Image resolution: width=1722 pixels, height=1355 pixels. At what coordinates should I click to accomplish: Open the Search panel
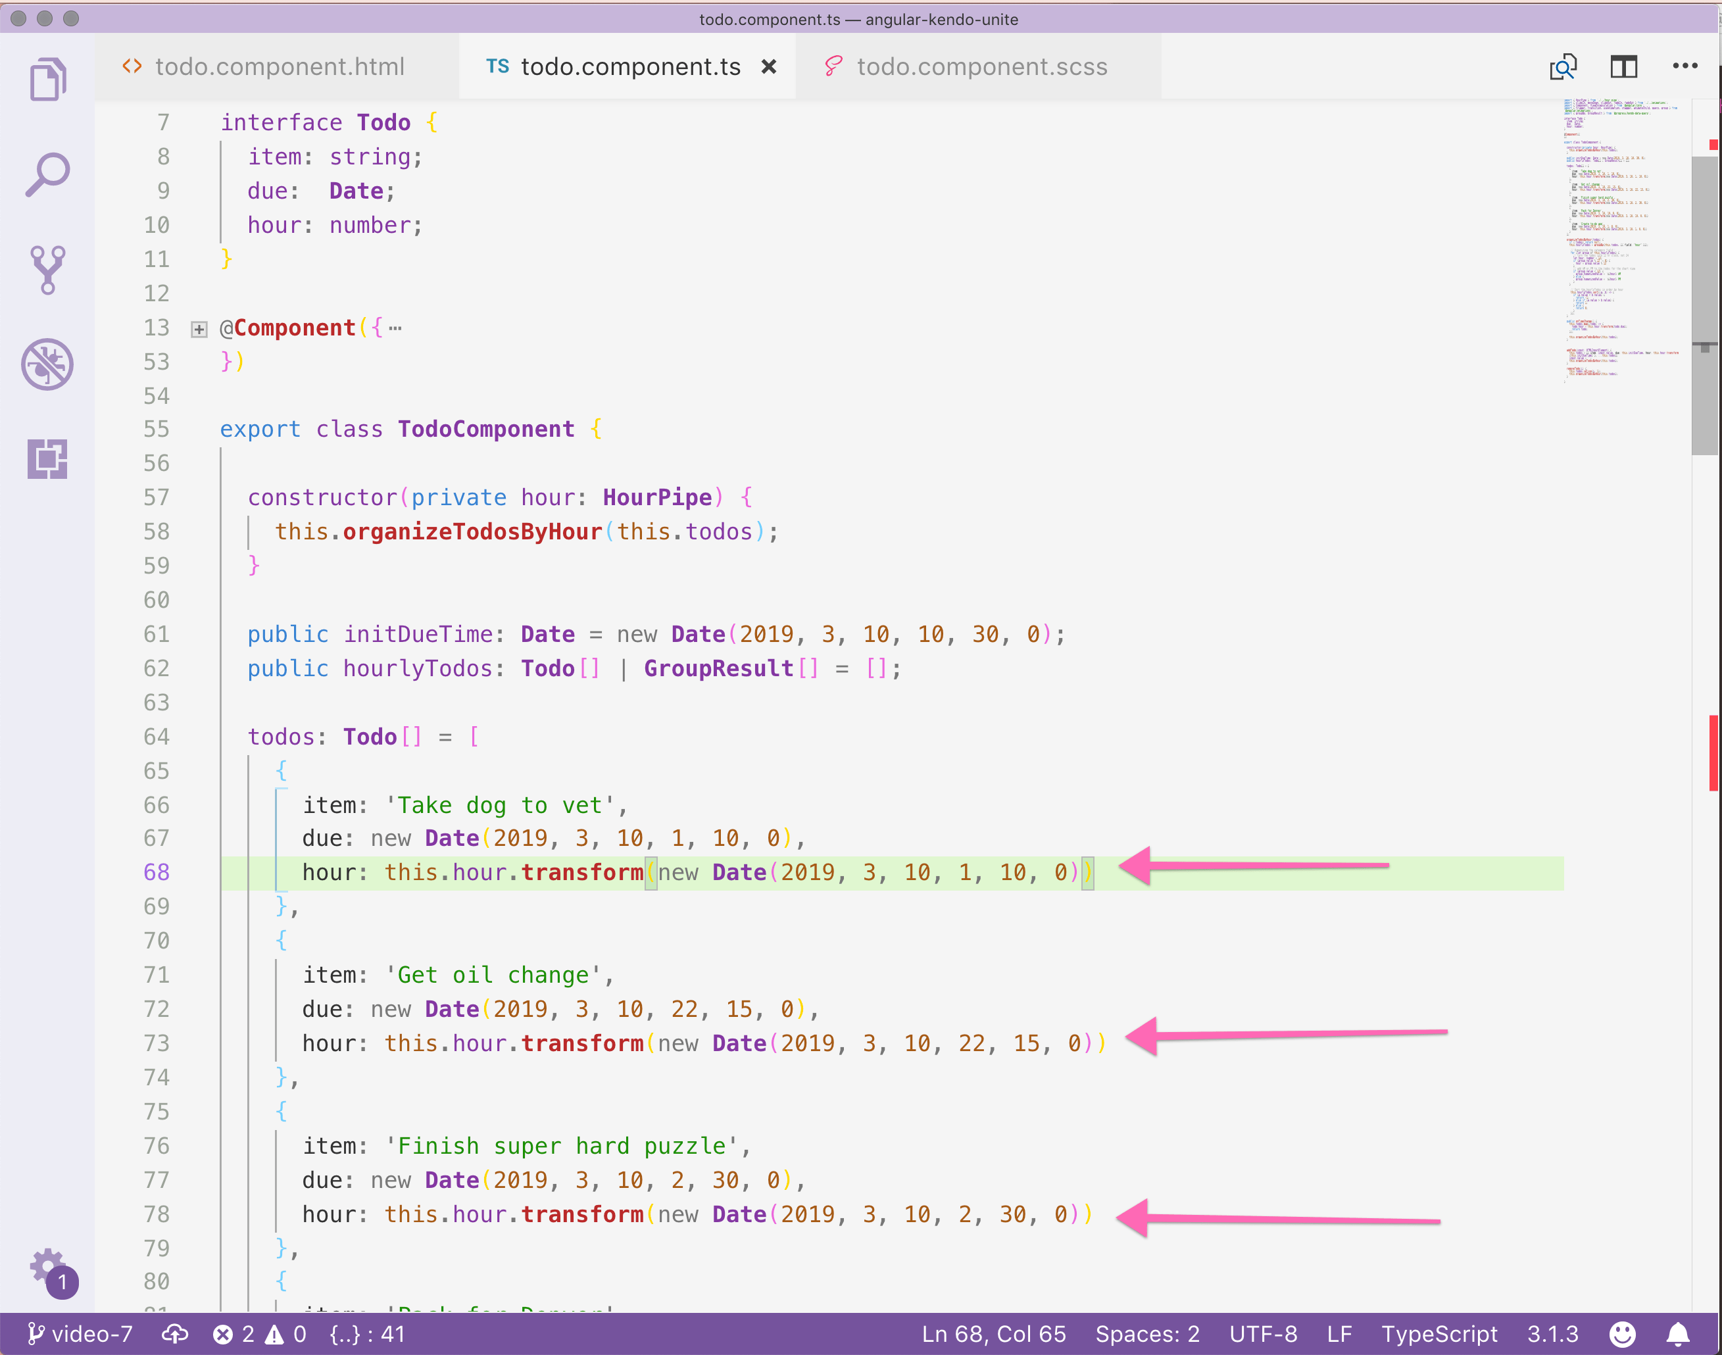click(x=47, y=174)
